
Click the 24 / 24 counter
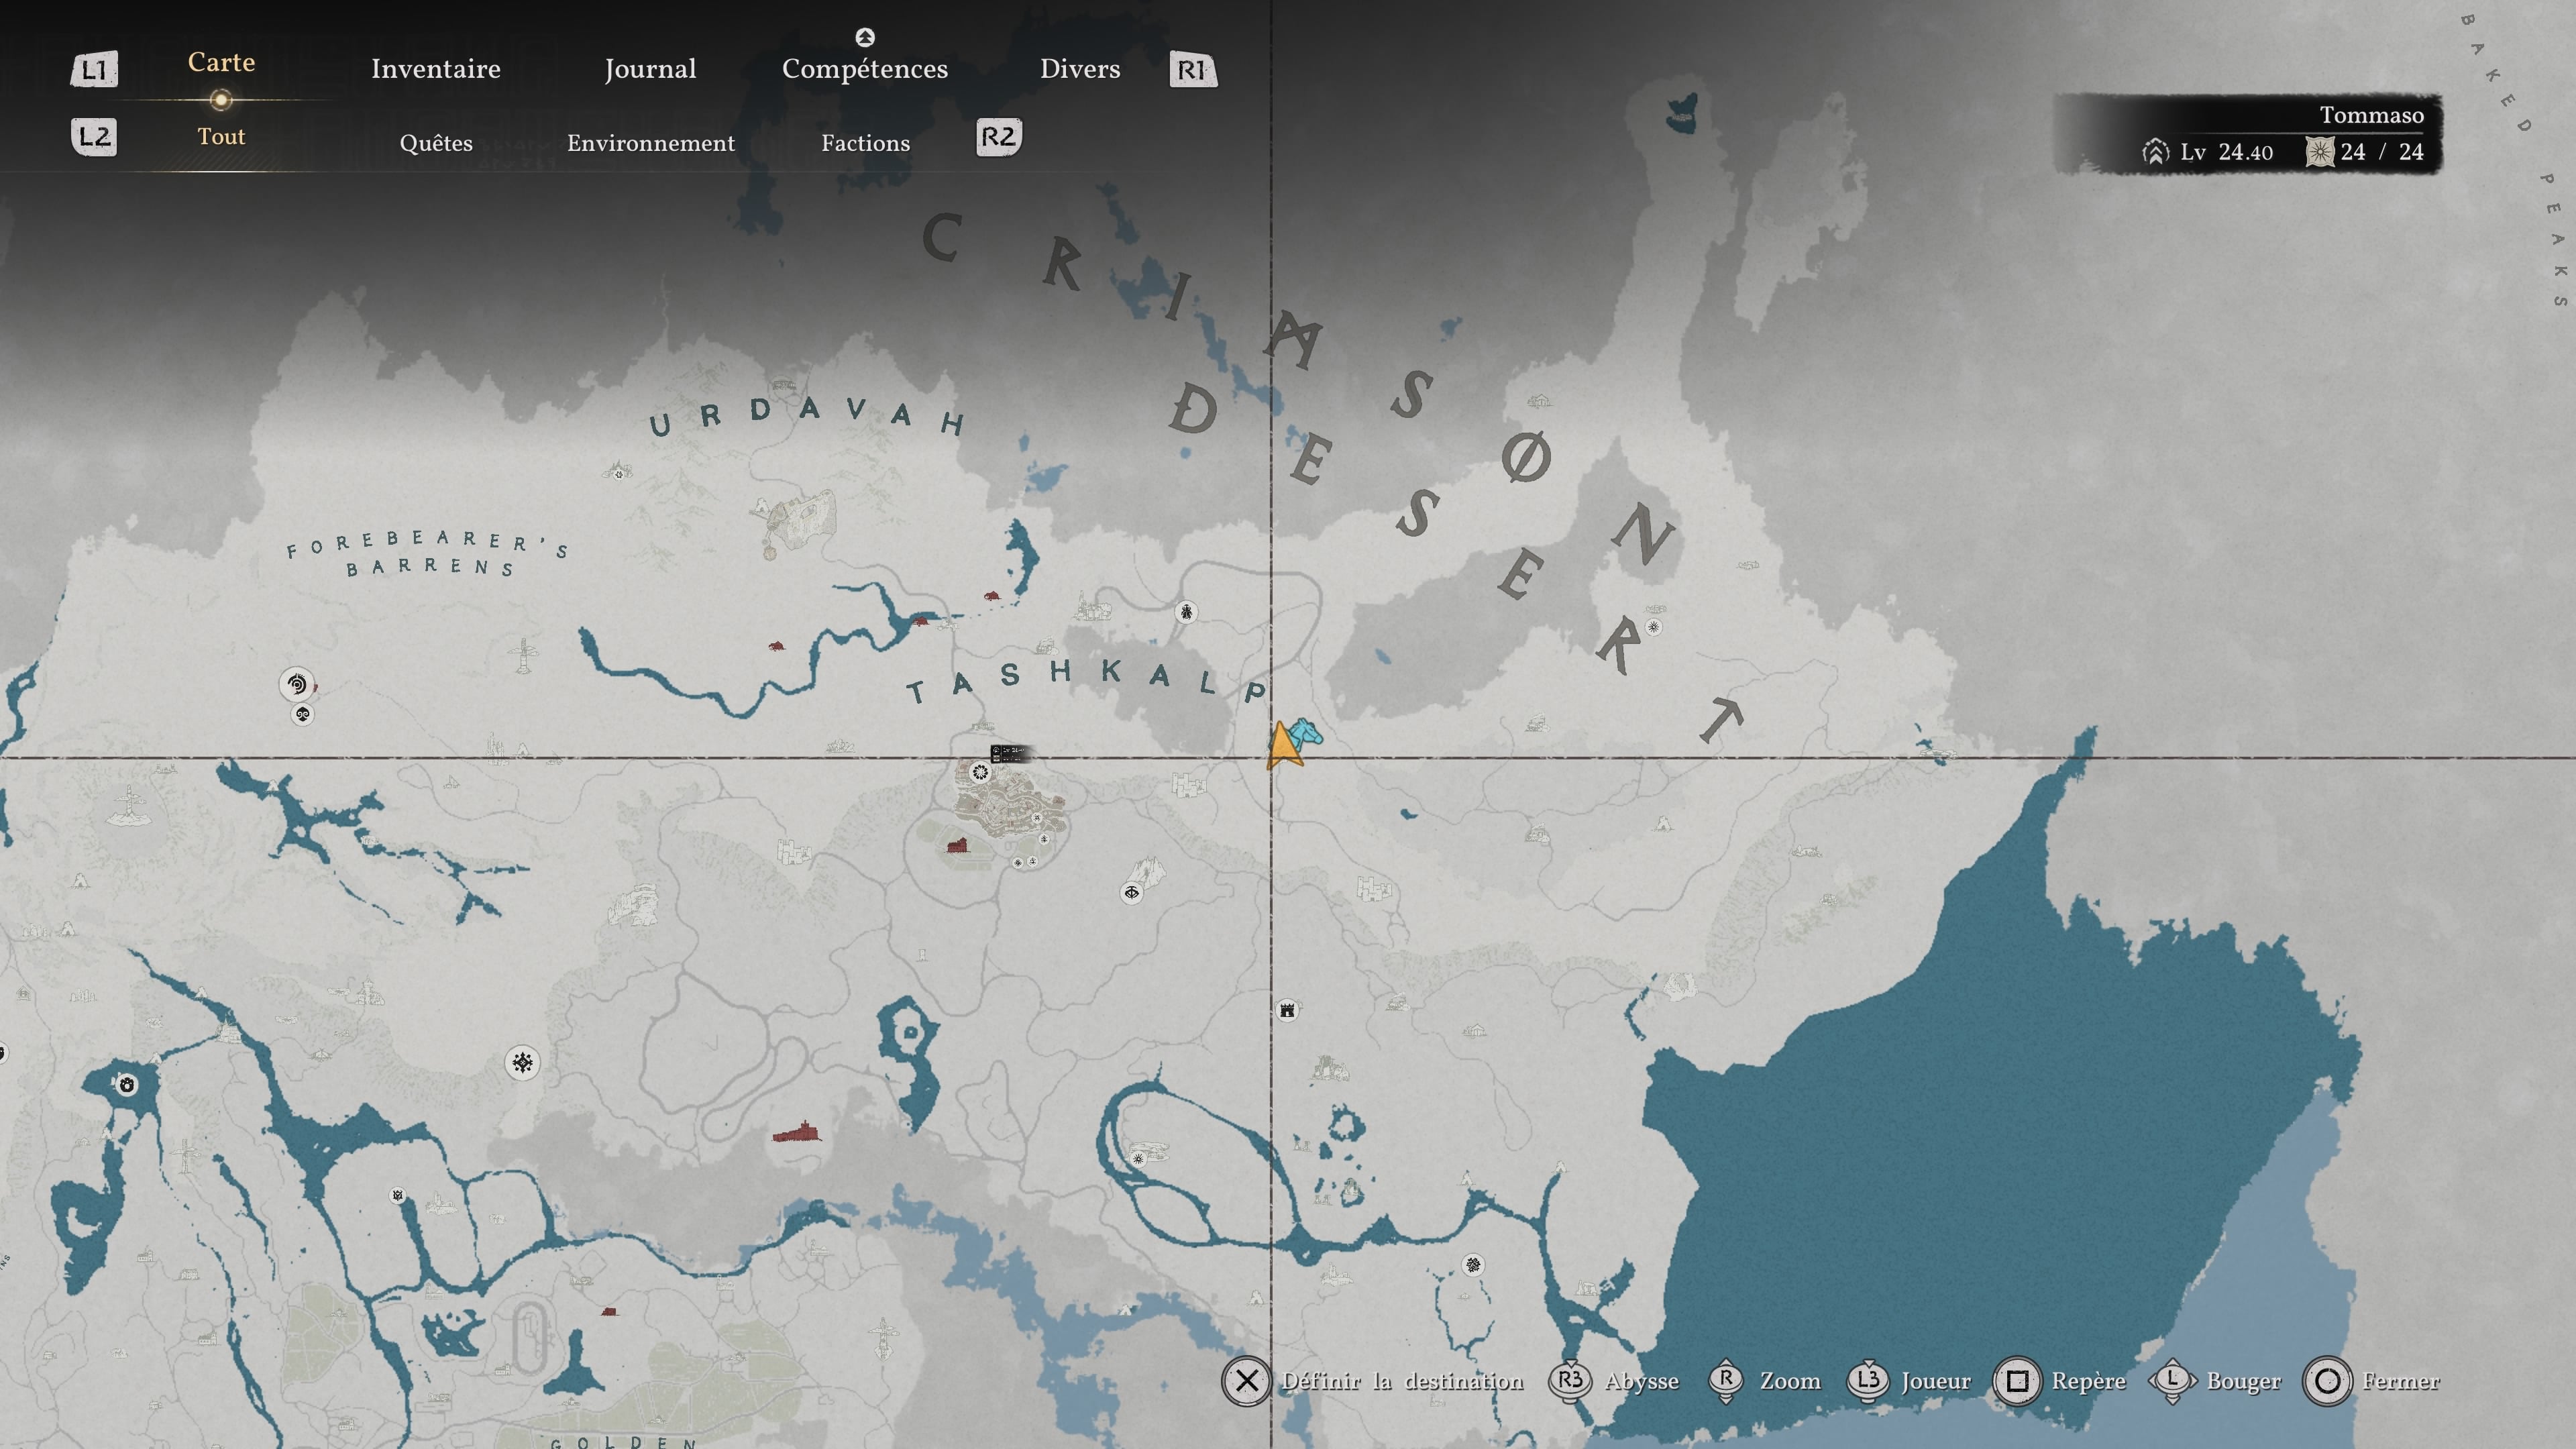(2382, 152)
